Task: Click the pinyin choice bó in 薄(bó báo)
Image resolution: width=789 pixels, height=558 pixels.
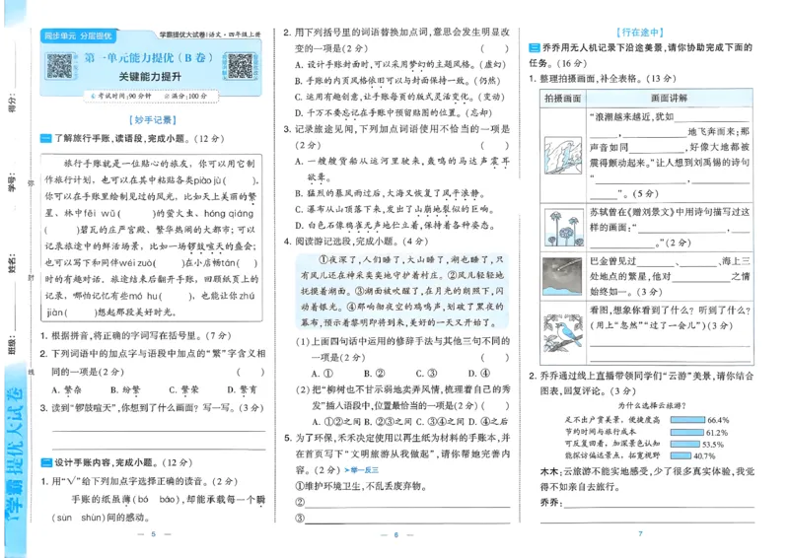Action: [x=143, y=499]
